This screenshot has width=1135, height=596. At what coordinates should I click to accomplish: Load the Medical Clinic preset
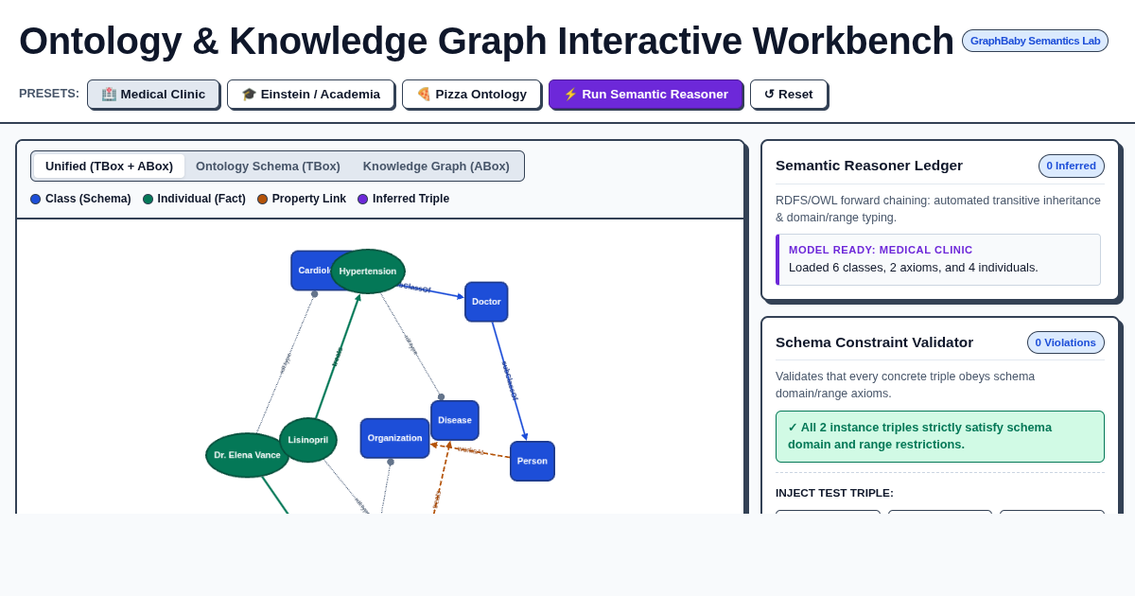pyautogui.click(x=153, y=94)
